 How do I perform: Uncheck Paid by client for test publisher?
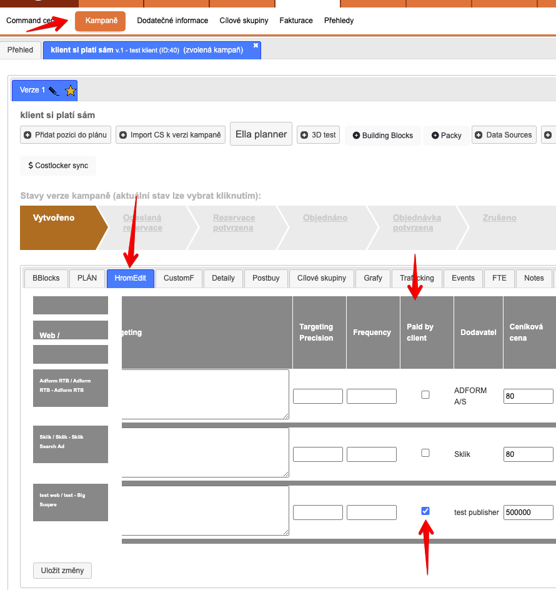[x=425, y=511]
